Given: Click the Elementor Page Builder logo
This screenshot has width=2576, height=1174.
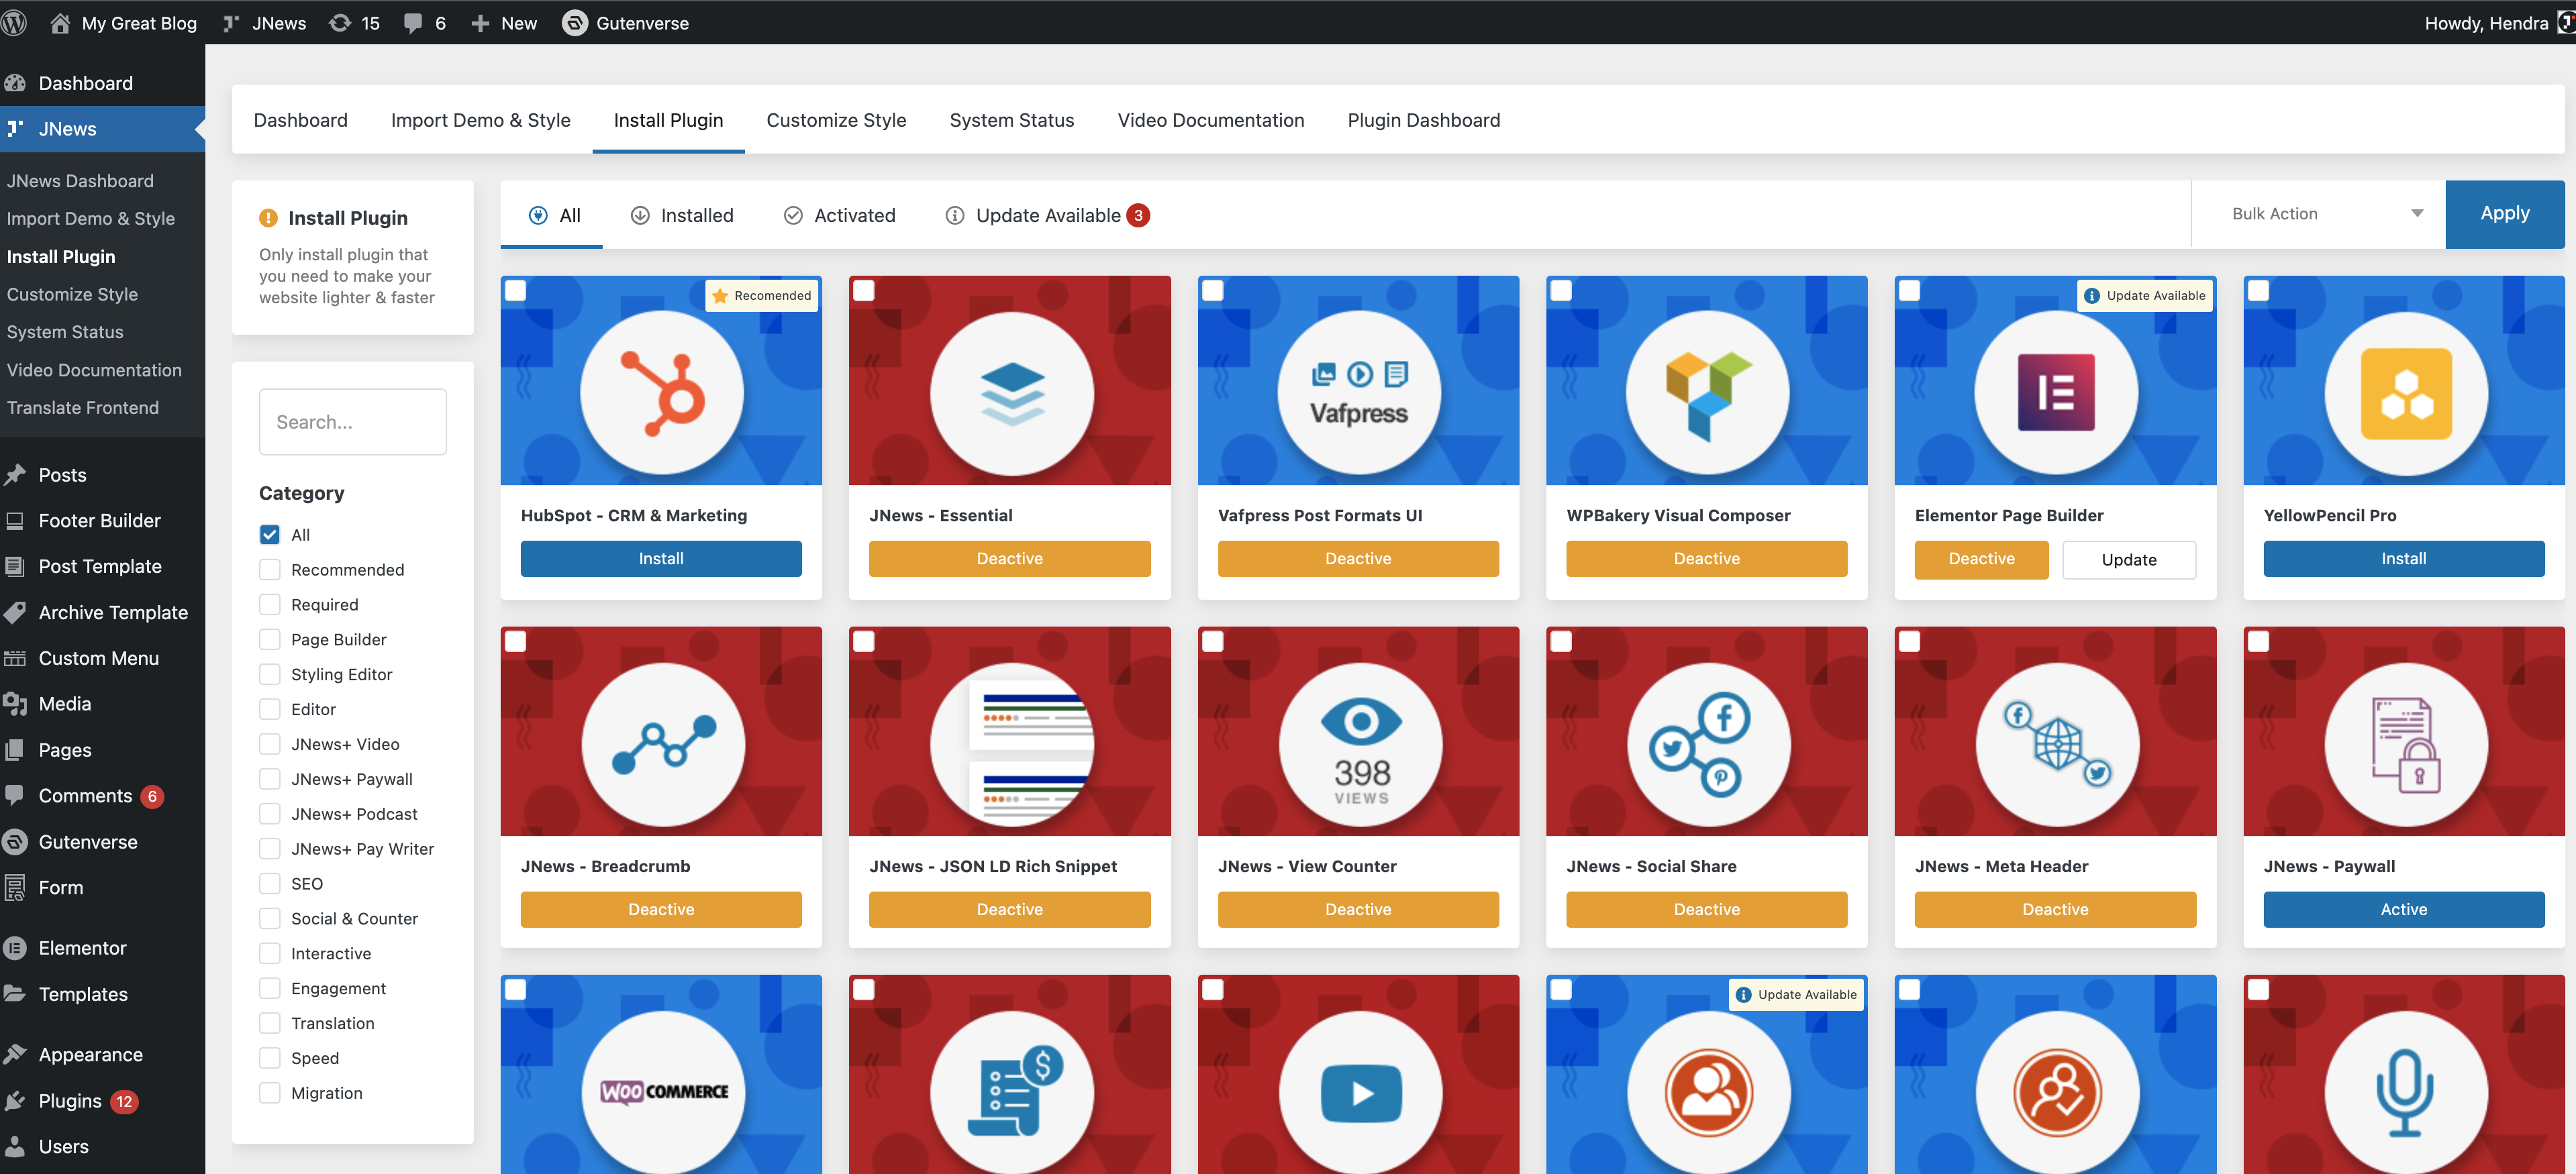Looking at the screenshot, I should click(x=2056, y=392).
